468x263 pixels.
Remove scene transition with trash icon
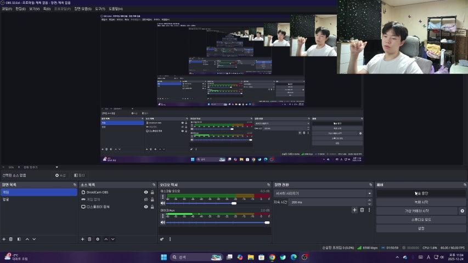pyautogui.click(x=362, y=210)
